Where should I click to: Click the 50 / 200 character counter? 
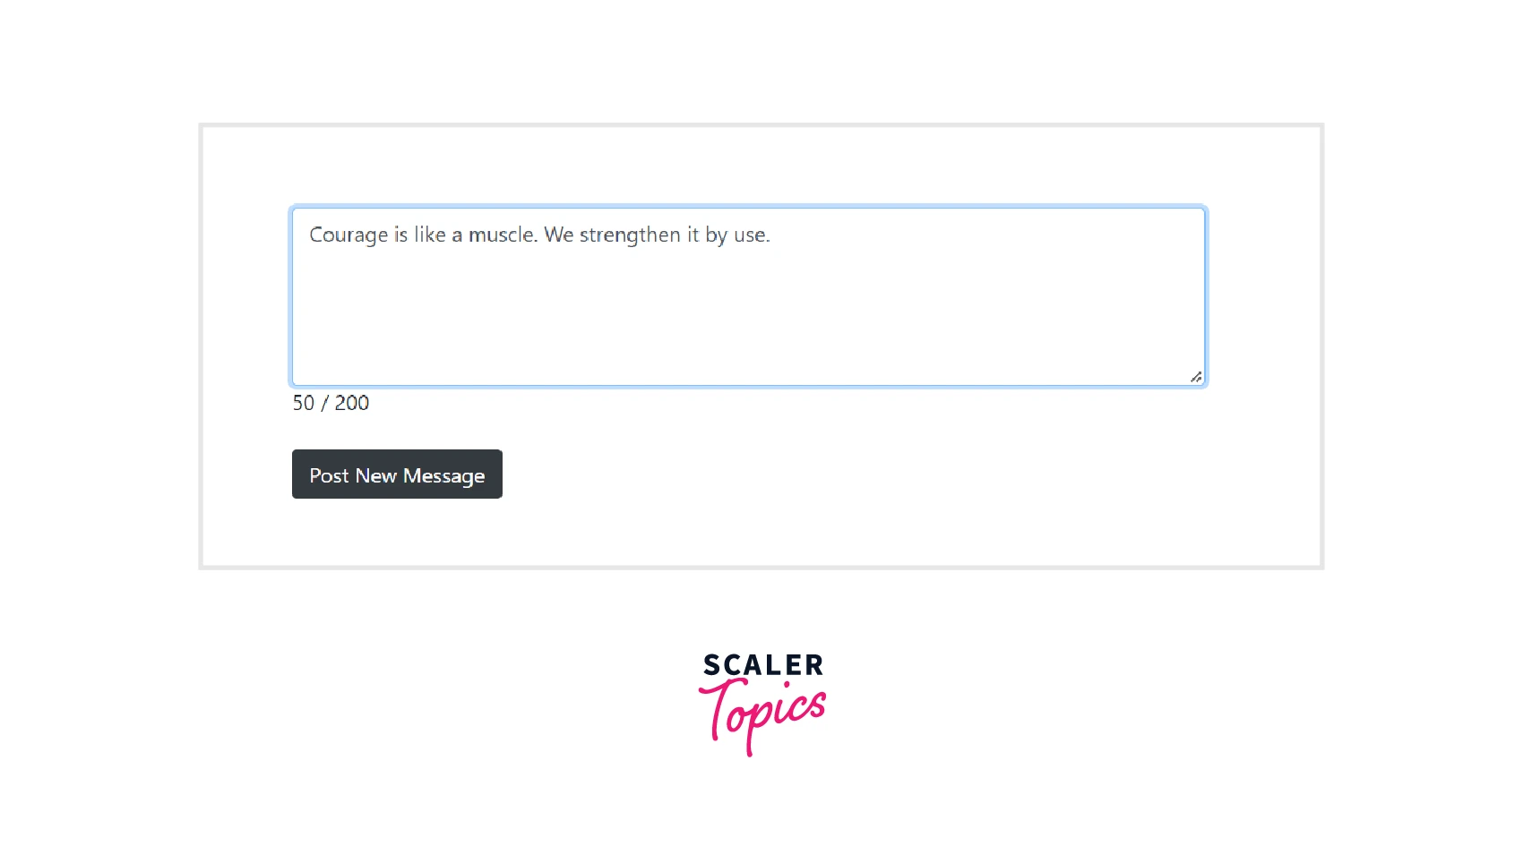pyautogui.click(x=331, y=403)
